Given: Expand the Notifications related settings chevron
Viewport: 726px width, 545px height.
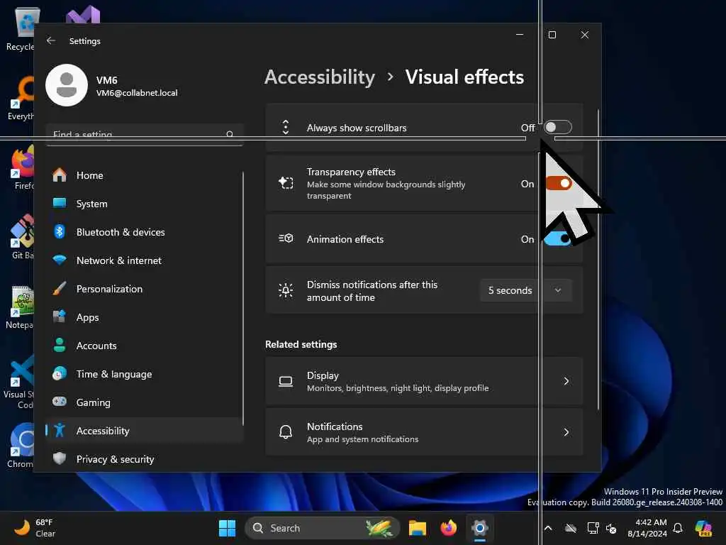Looking at the screenshot, I should 566,432.
